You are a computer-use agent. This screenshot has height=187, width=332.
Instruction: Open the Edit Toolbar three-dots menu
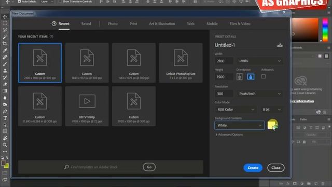[x=5, y=152]
